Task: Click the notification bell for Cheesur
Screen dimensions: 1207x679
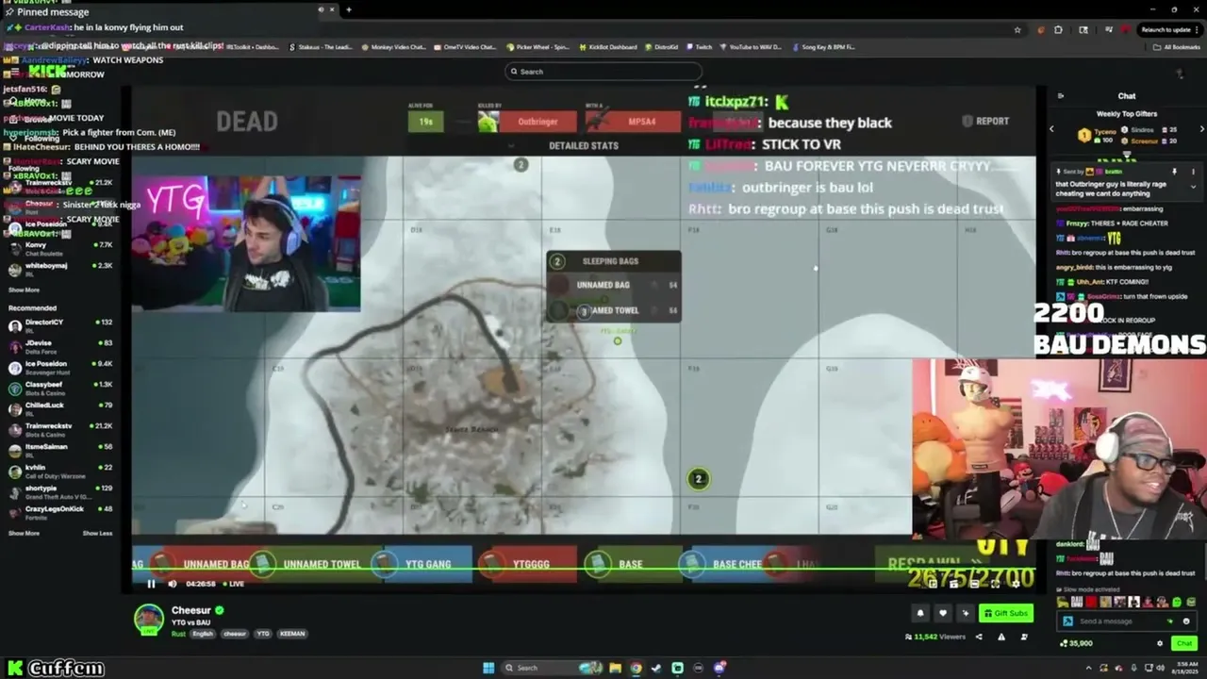Action: (x=920, y=613)
